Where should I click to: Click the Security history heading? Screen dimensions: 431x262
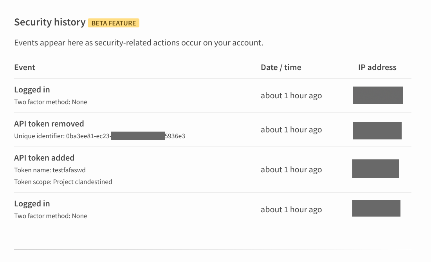[50, 22]
